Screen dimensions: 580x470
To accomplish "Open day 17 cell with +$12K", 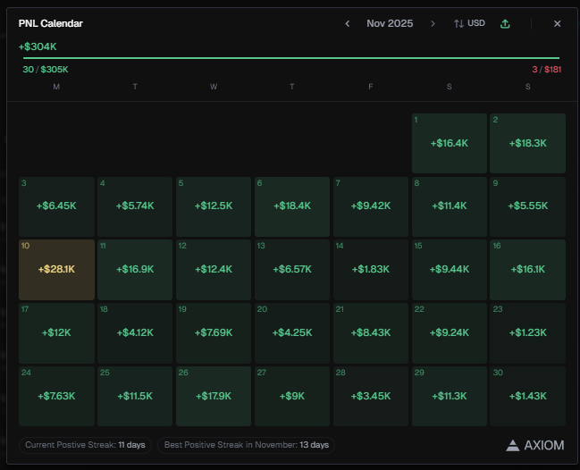I will pos(56,333).
